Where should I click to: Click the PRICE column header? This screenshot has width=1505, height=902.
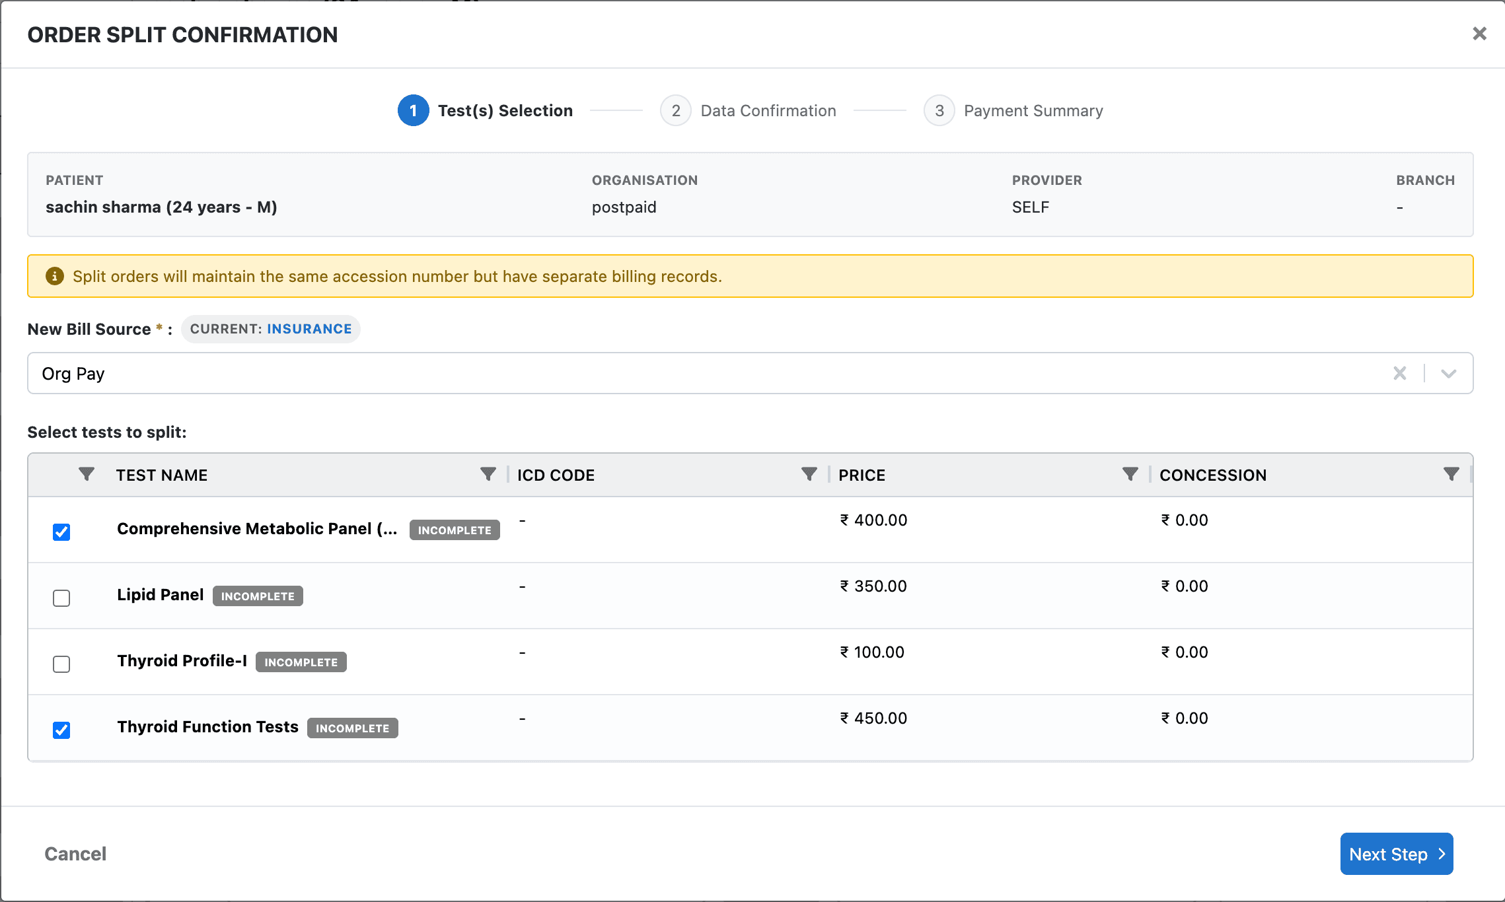point(862,475)
